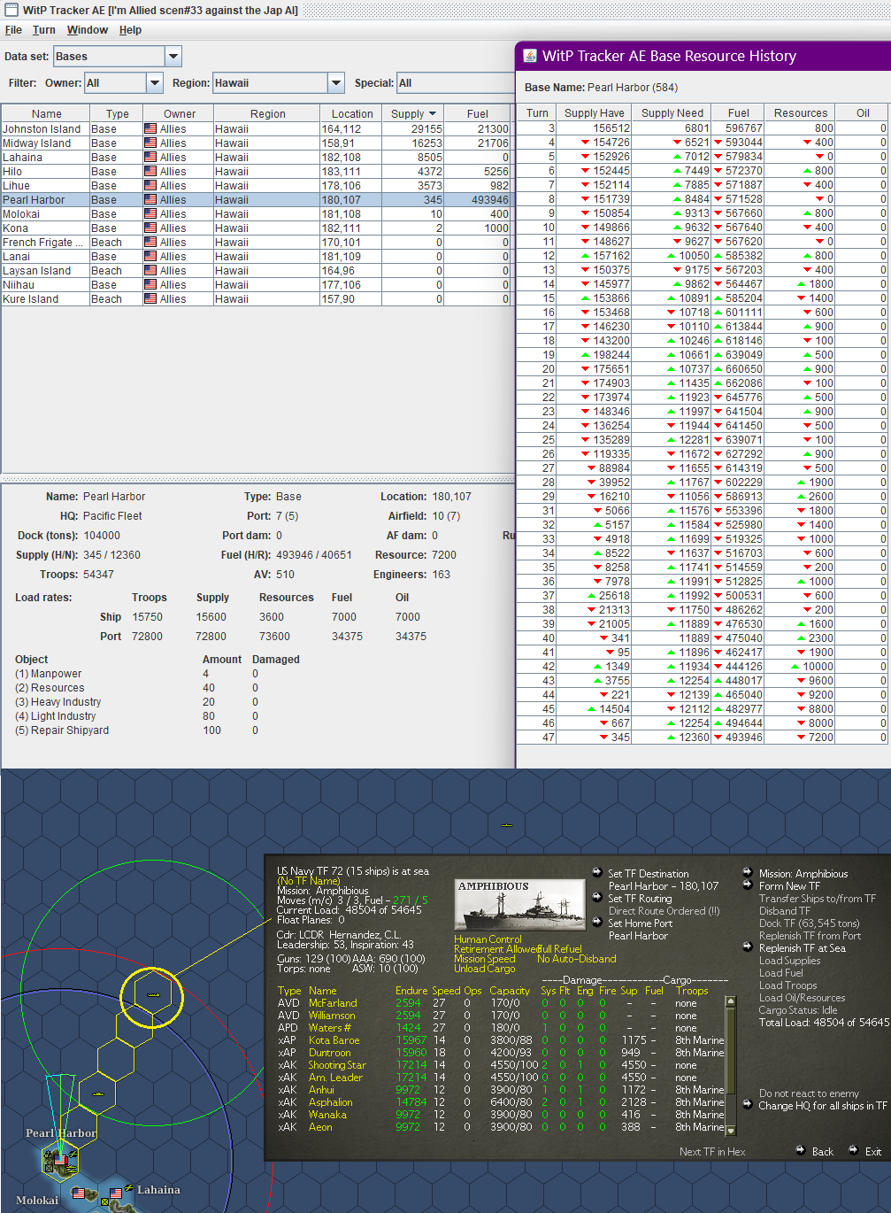Open the Owner filter dropdown
Viewport: 891px width, 1213px height.
coord(155,83)
